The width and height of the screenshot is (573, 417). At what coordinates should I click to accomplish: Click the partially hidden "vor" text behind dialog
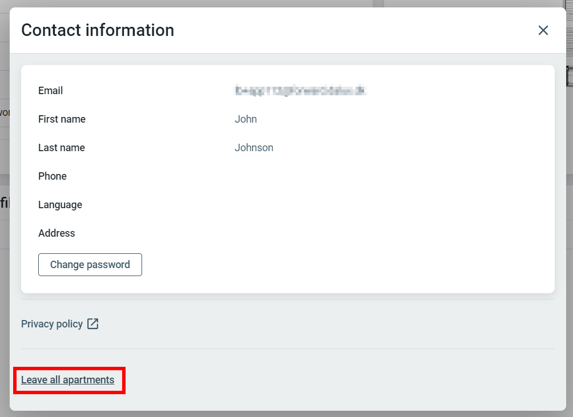4,112
